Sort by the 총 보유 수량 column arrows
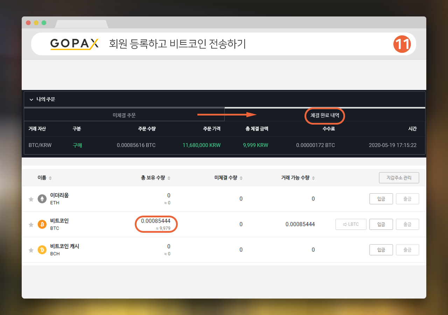 169,178
